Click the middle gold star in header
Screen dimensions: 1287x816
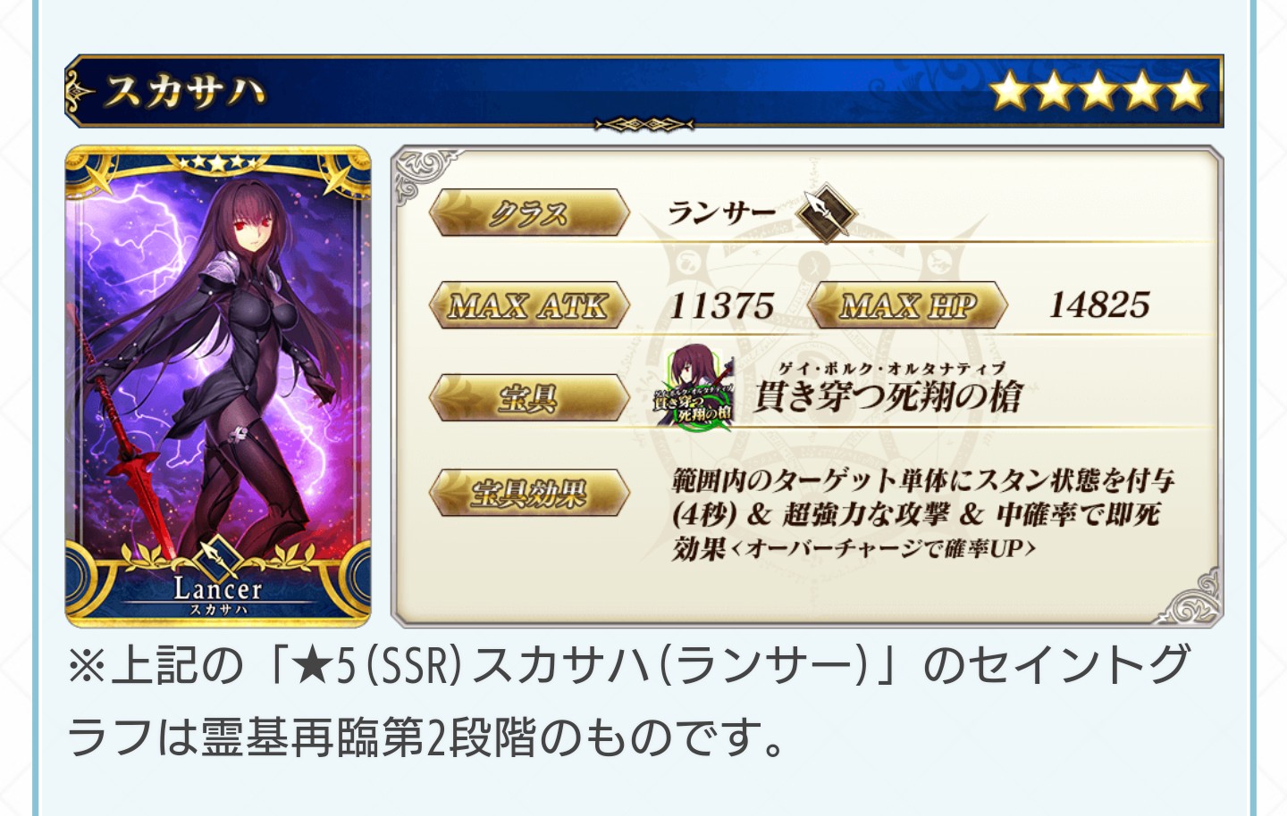point(1098,90)
